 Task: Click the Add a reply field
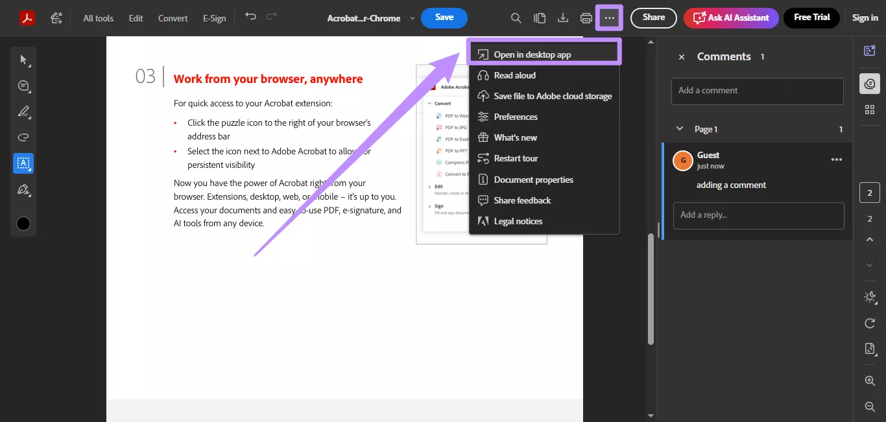pyautogui.click(x=758, y=215)
